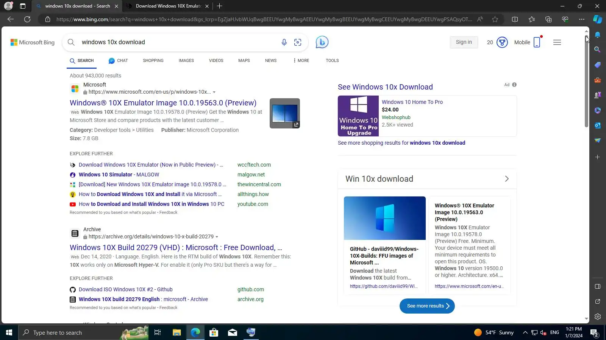Screen dimensions: 606x340
Task: Expand the Win 10x download chevron
Action: pos(507,179)
